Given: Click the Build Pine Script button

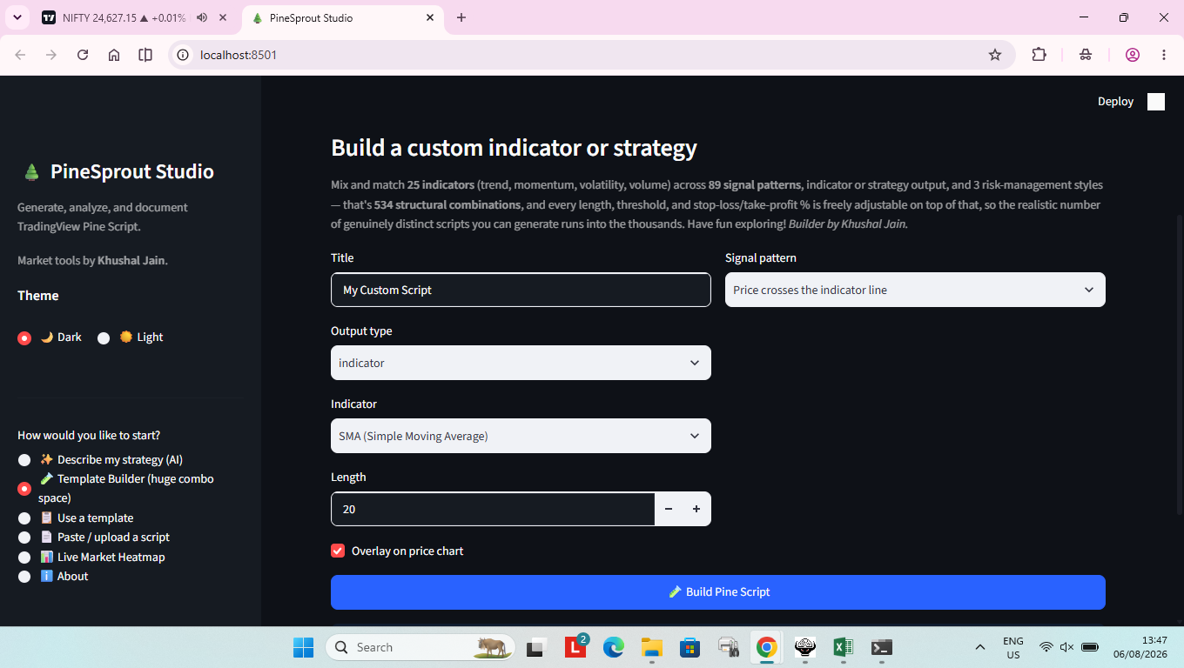Looking at the screenshot, I should (x=718, y=592).
